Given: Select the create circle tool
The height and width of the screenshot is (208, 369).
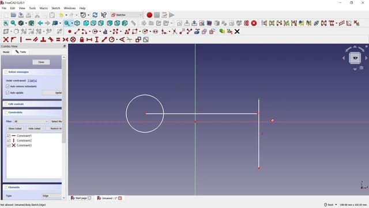Looking at the screenshot, I should (95, 31).
